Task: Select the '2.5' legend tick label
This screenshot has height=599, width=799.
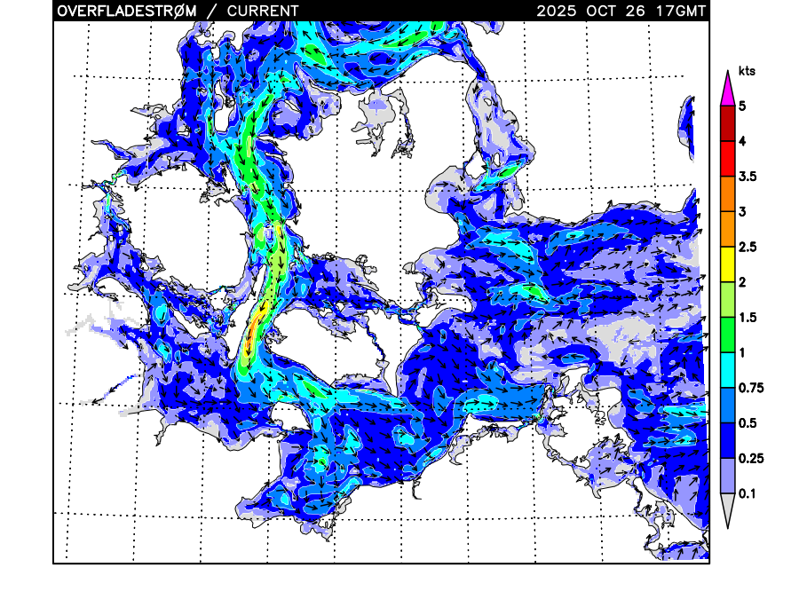Action: (748, 247)
